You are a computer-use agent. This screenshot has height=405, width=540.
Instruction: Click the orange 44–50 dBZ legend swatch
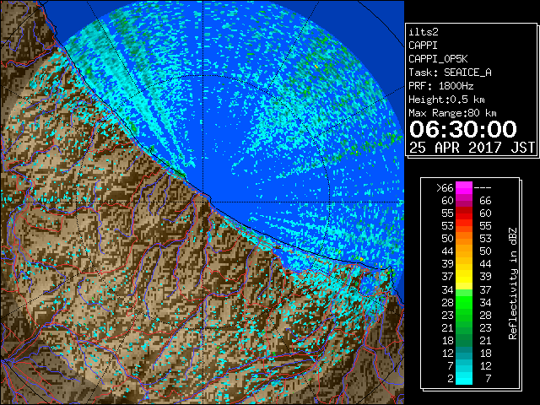coord(464,251)
